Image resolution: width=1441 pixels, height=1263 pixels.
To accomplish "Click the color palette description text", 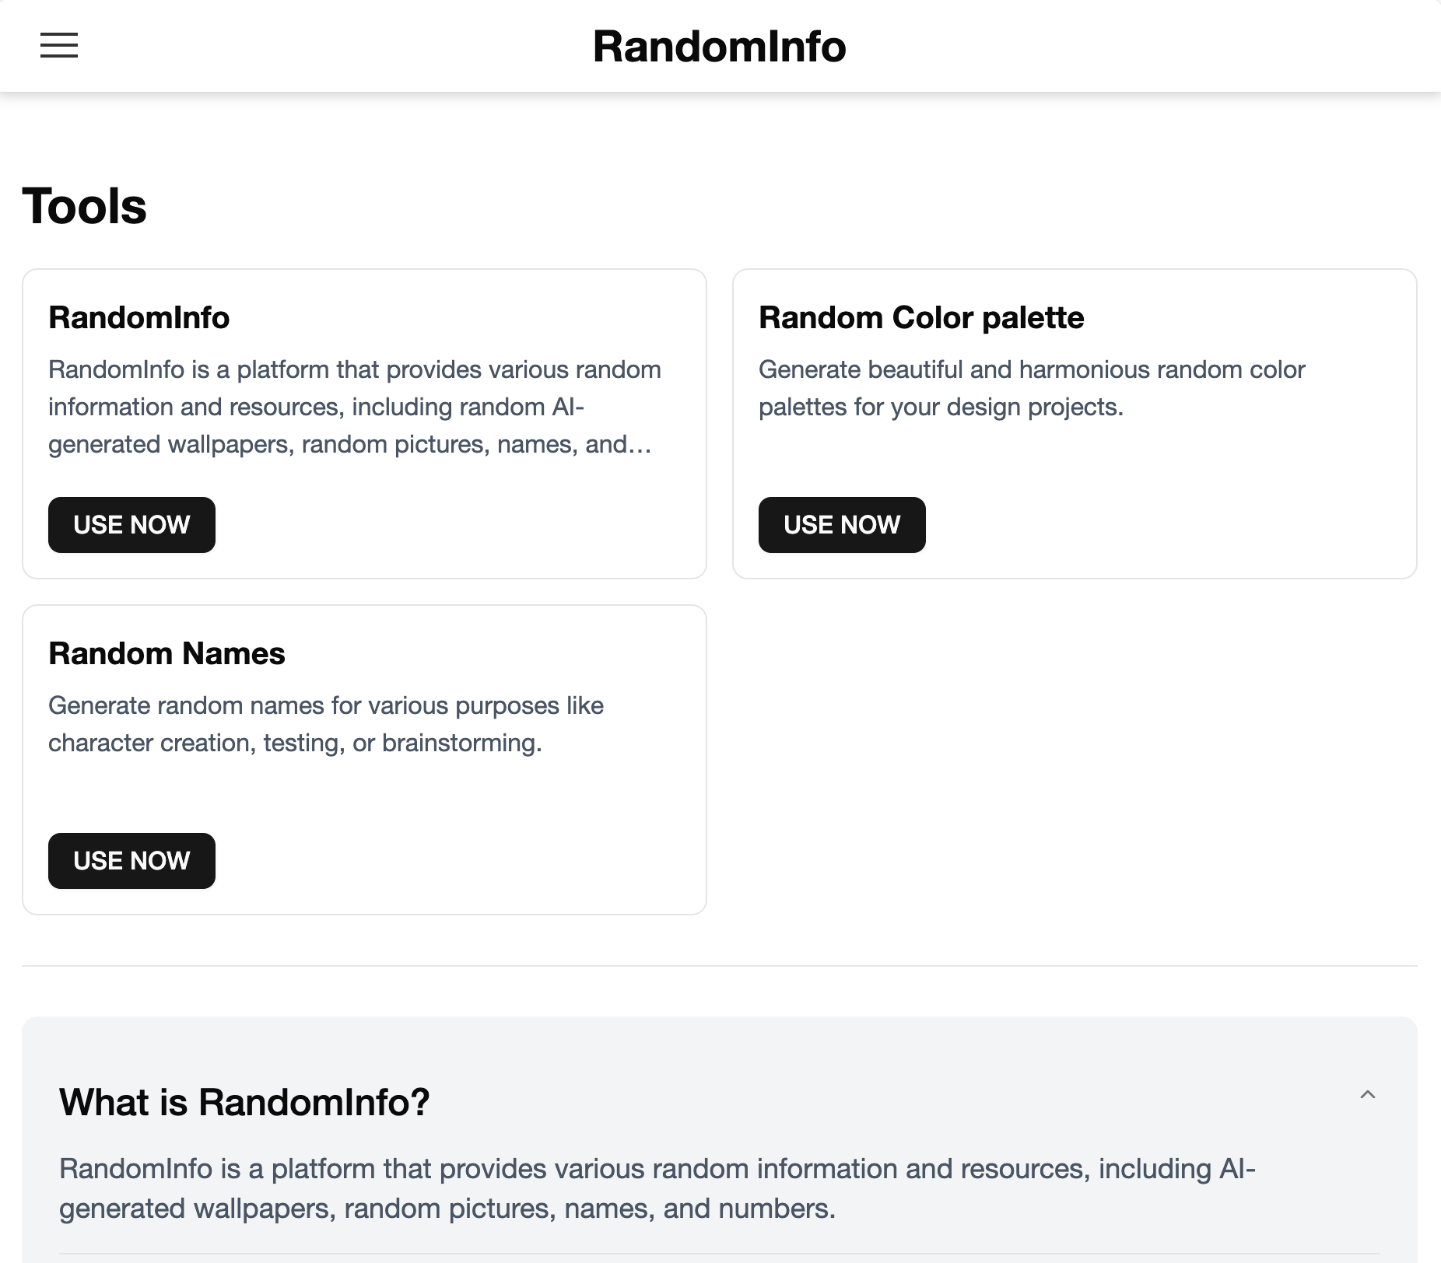I will click(x=1031, y=388).
